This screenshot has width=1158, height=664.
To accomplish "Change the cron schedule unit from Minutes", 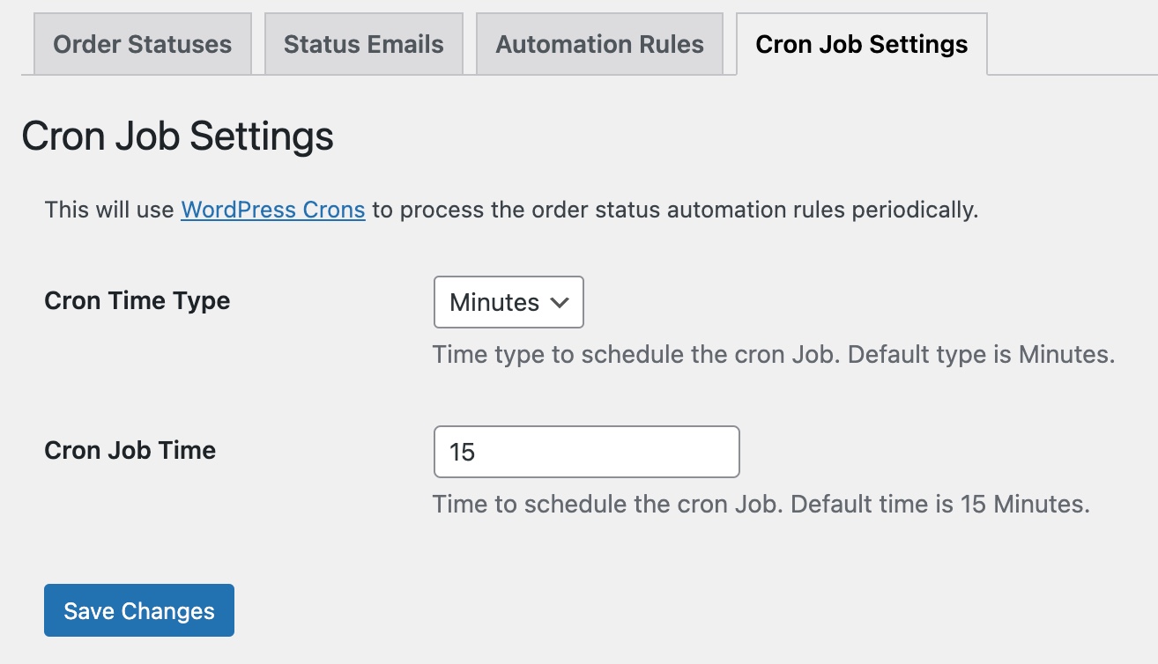I will pos(508,302).
